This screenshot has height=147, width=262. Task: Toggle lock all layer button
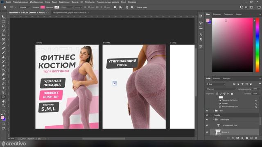point(232,94)
